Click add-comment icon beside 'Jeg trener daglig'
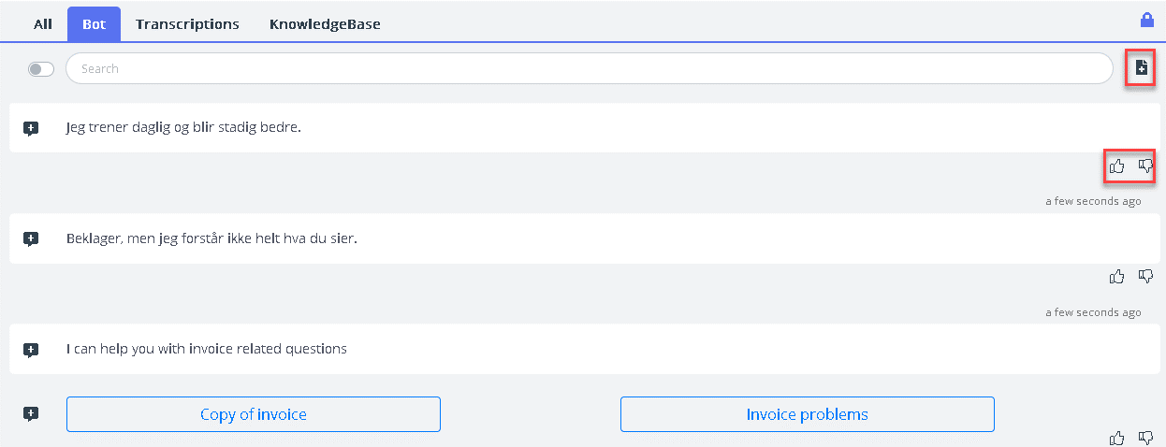Image resolution: width=1166 pixels, height=447 pixels. pyautogui.click(x=31, y=128)
